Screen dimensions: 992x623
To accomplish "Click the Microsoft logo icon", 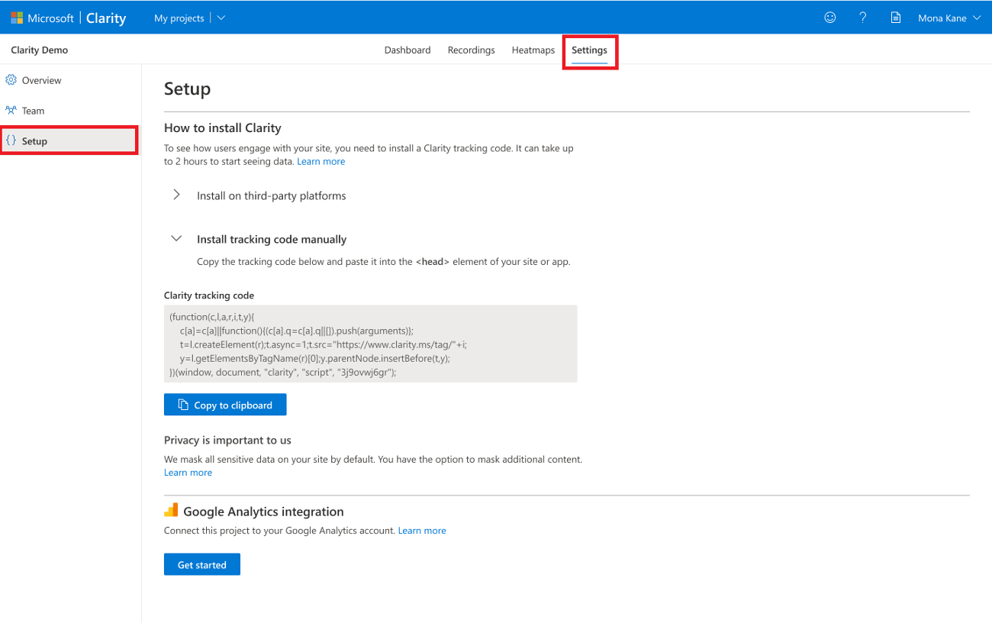I will [17, 18].
